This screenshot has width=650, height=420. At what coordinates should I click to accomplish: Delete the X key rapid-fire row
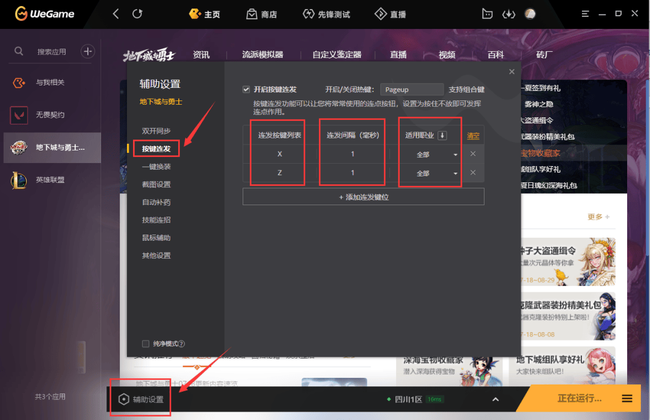[x=473, y=154]
